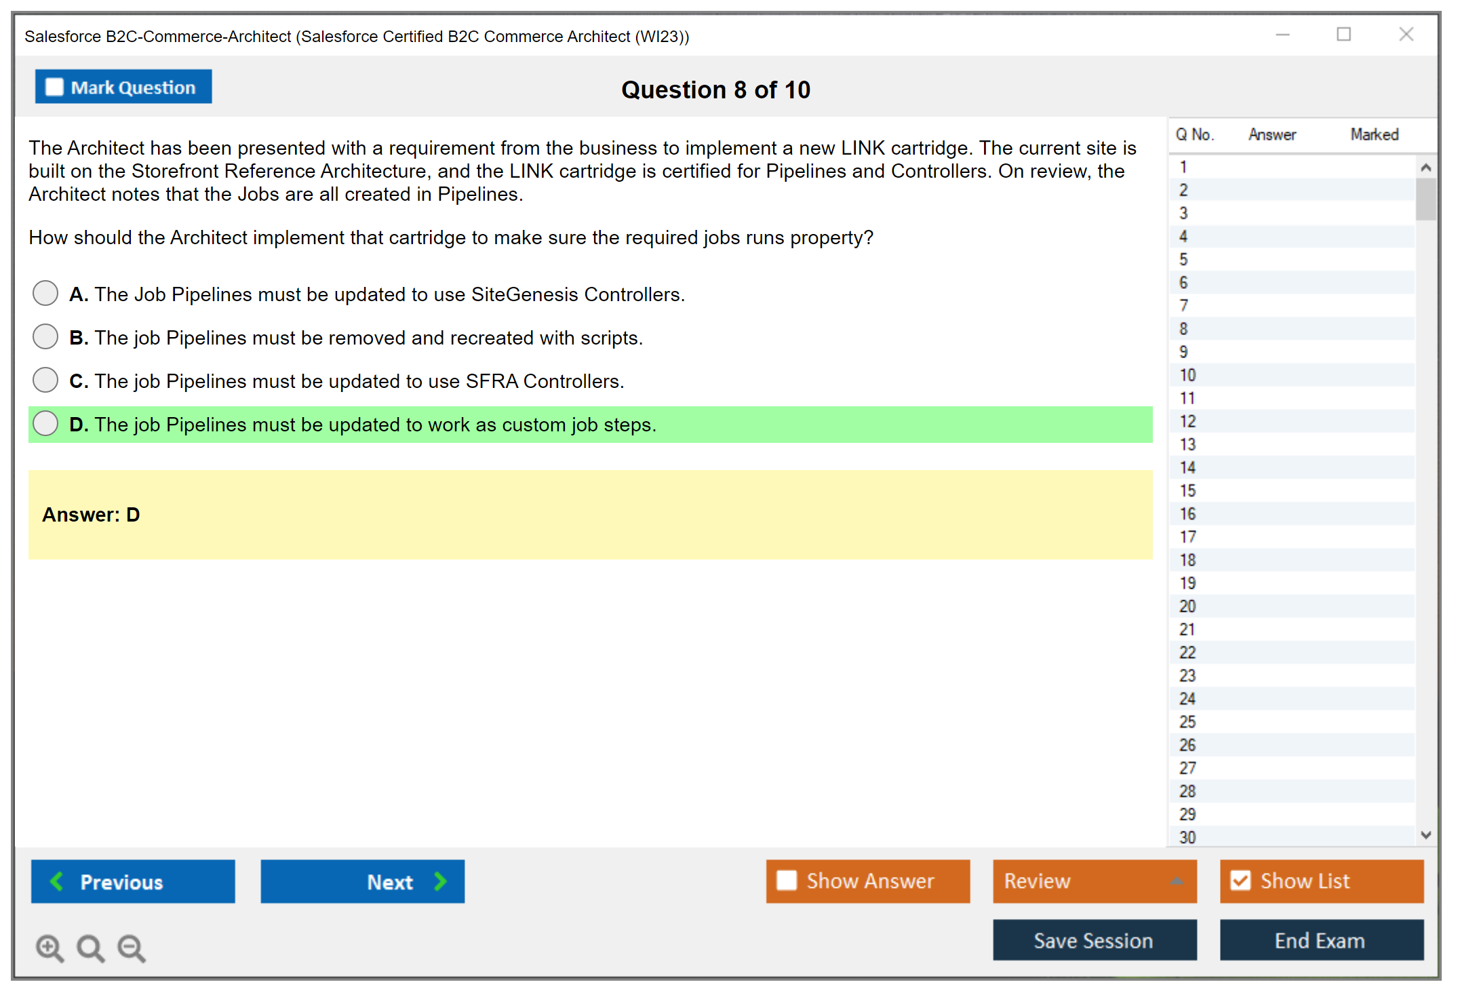
Task: Select question 22 in the list
Action: tap(1187, 652)
